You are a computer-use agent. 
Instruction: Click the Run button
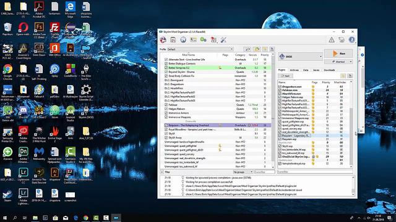(x=338, y=54)
